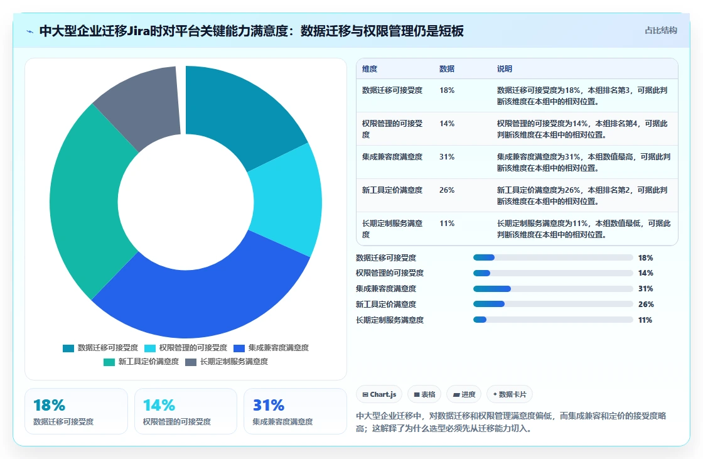This screenshot has width=703, height=459.
Task: Select the 表格 tag chip
Action: pos(424,394)
